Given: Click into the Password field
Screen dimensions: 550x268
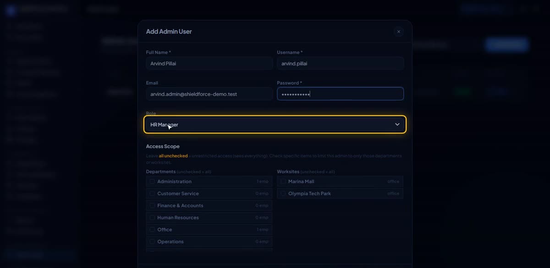Looking at the screenshot, I should coord(340,94).
